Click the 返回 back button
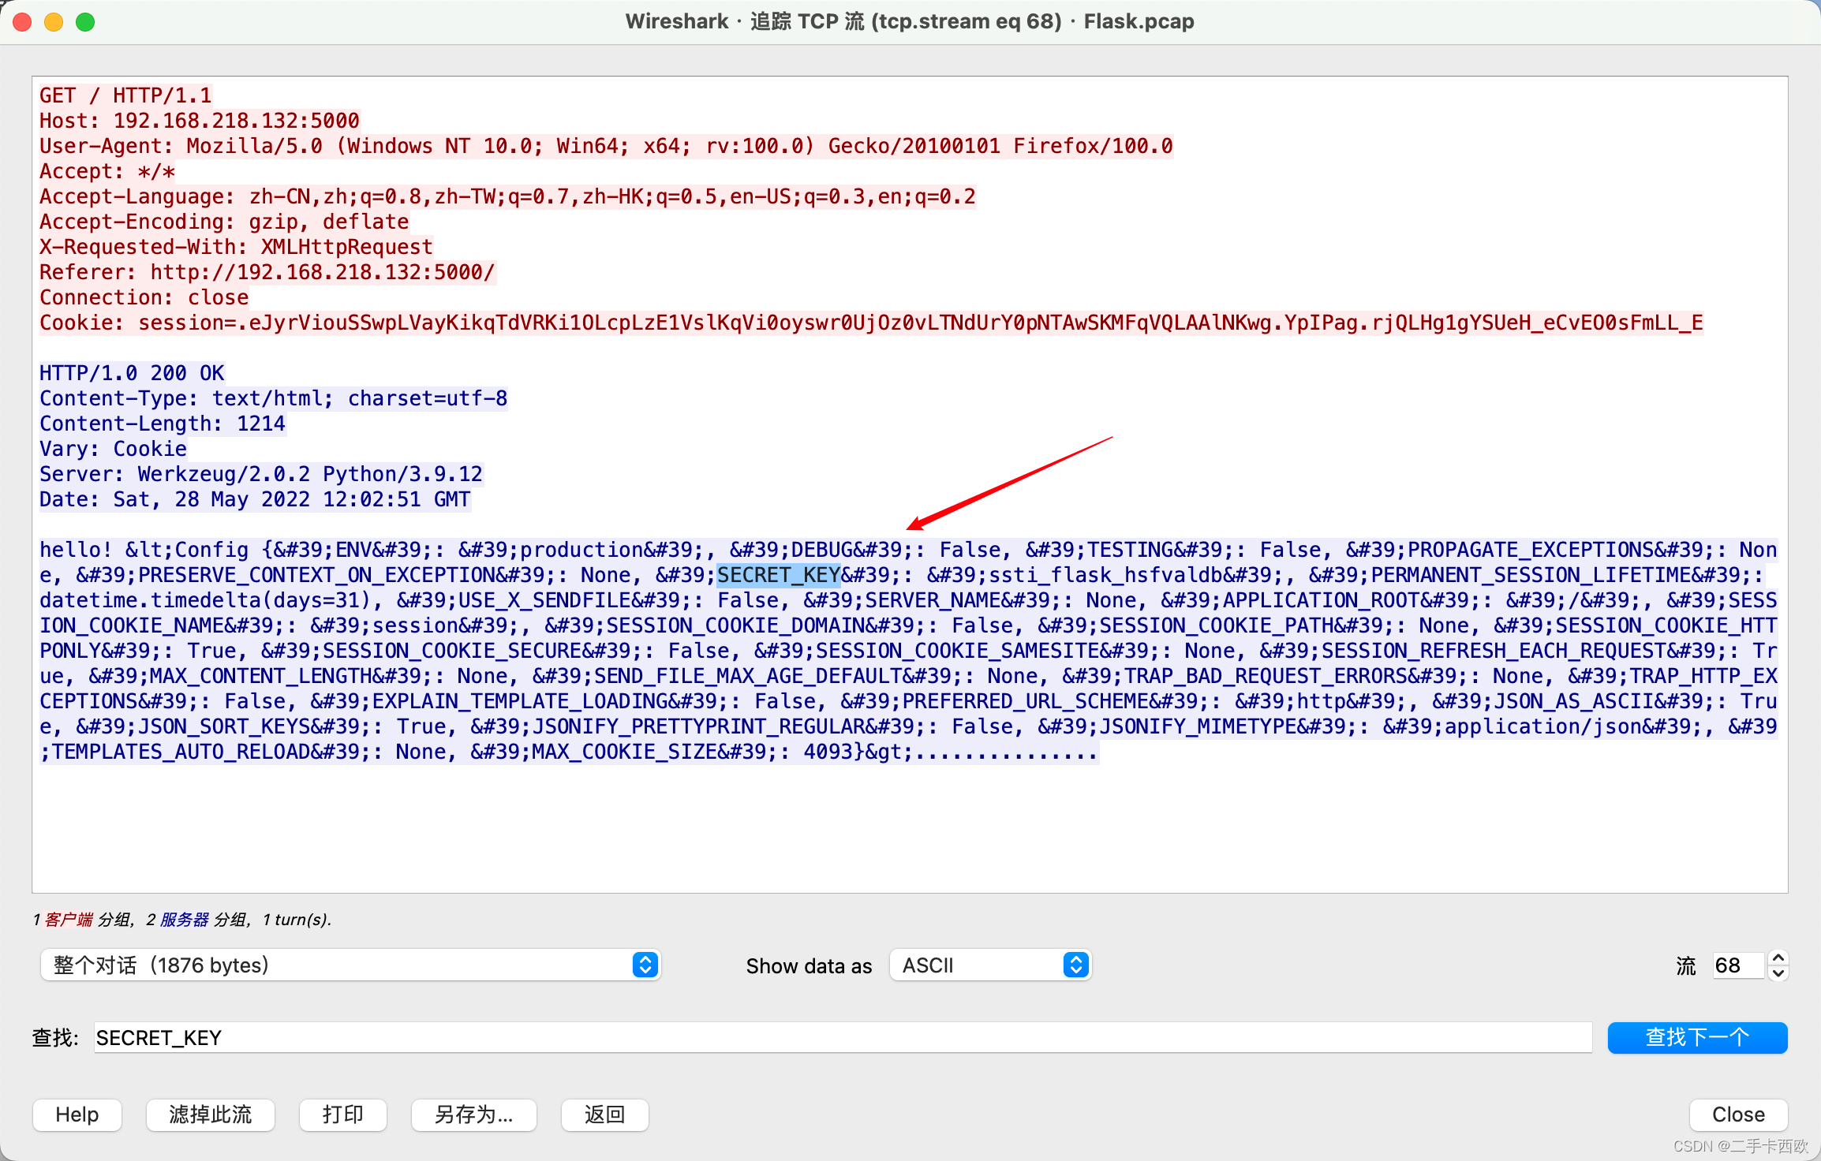Viewport: 1821px width, 1161px height. click(x=604, y=1114)
